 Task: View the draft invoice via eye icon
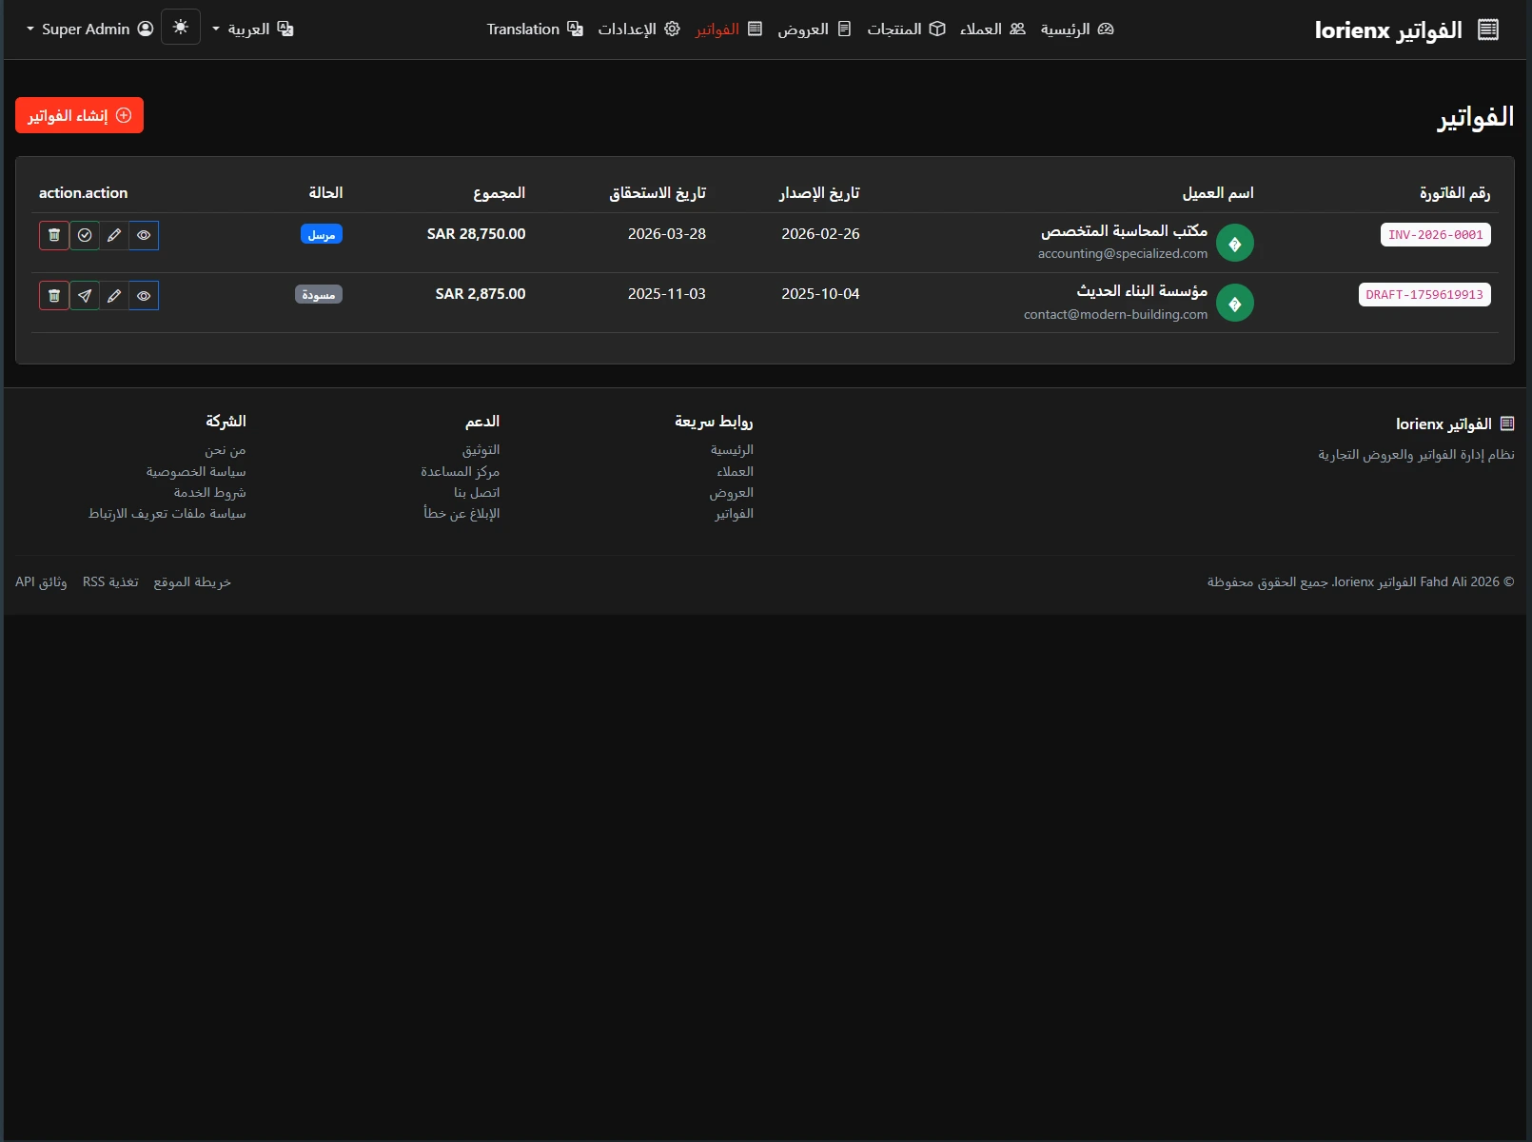click(144, 296)
